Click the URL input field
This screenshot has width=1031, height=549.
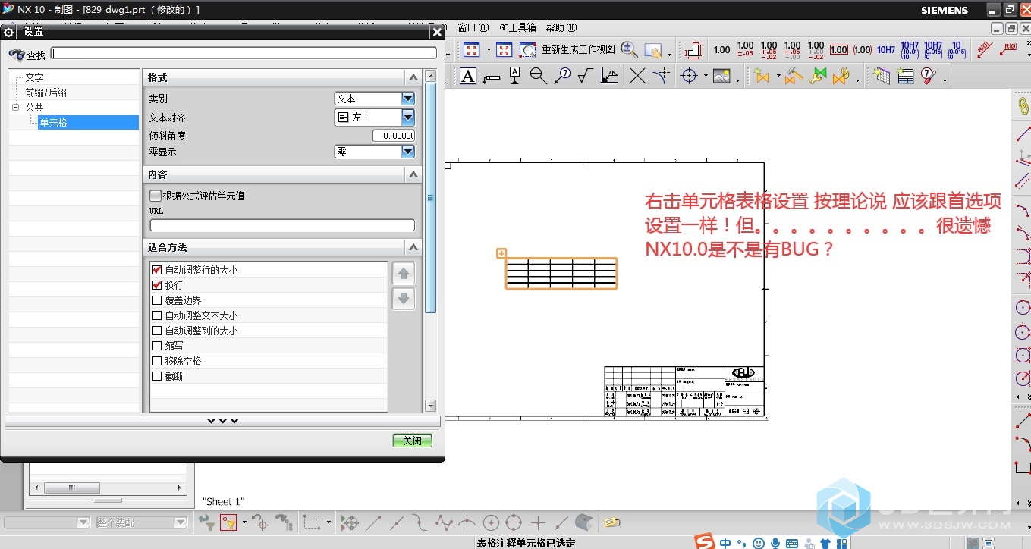282,225
